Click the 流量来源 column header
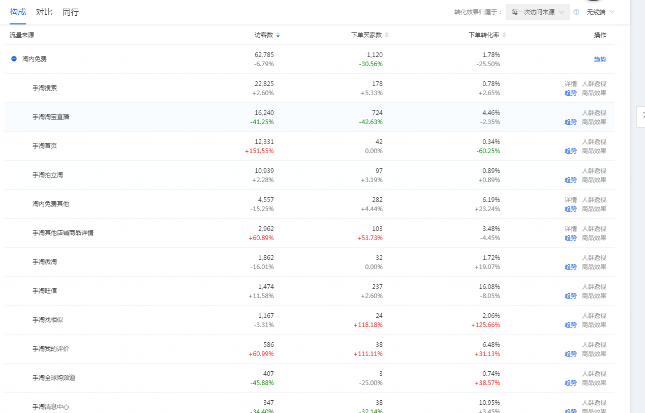The width and height of the screenshot is (645, 413). [x=22, y=35]
